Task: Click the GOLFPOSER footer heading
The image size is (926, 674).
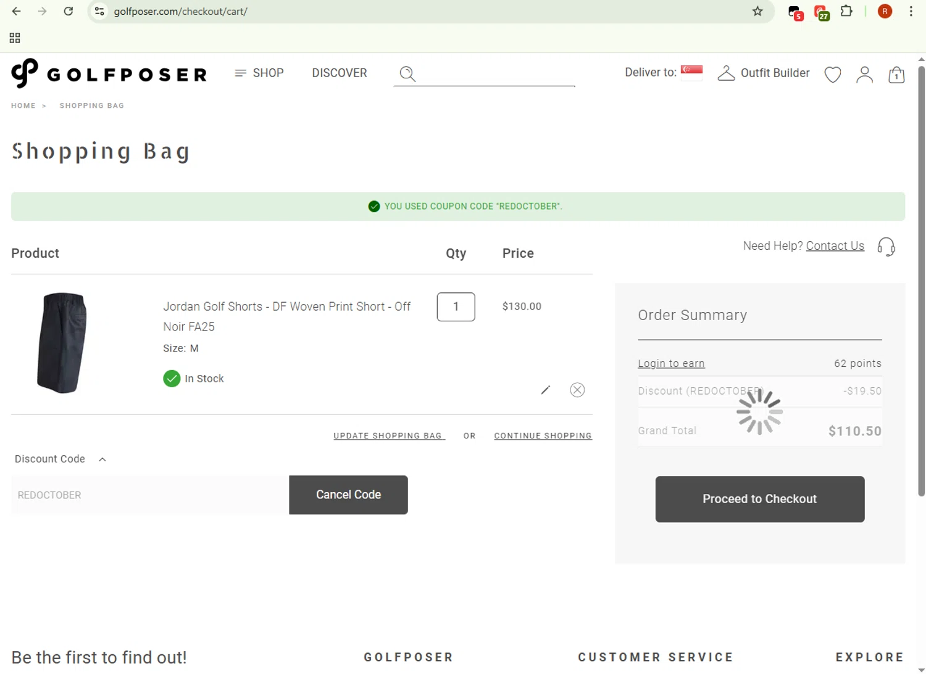Action: 409,657
